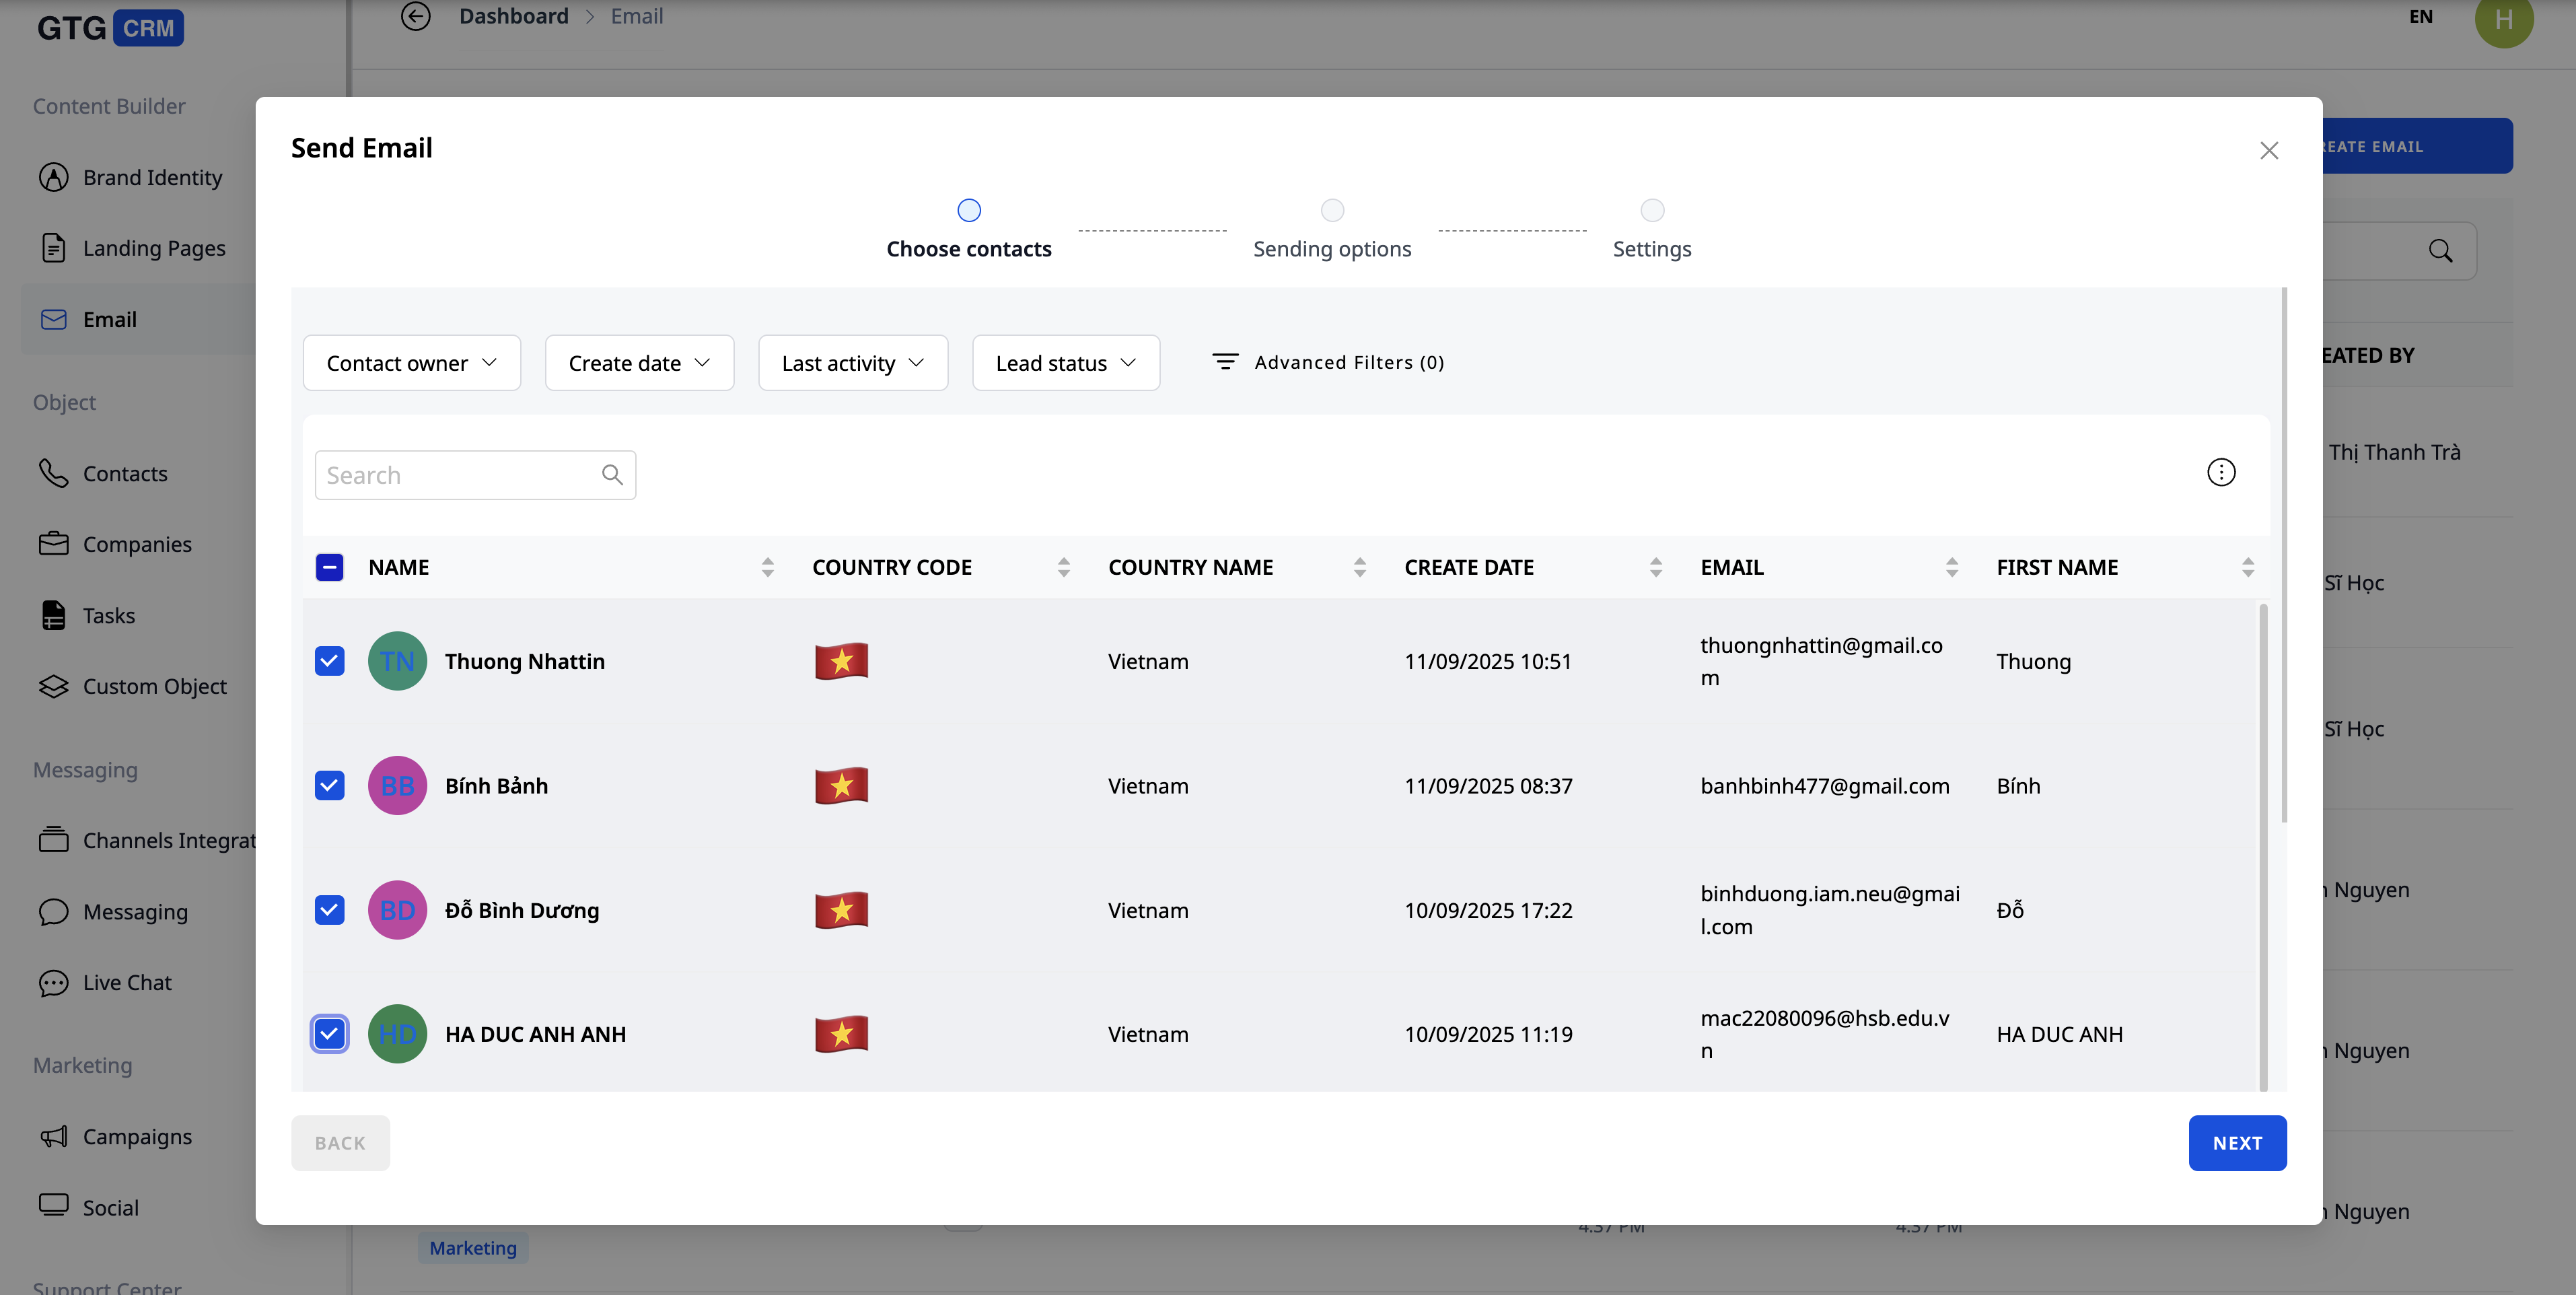Image resolution: width=2576 pixels, height=1295 pixels.
Task: Open Campaigns in Marketing sidebar
Action: (137, 1137)
